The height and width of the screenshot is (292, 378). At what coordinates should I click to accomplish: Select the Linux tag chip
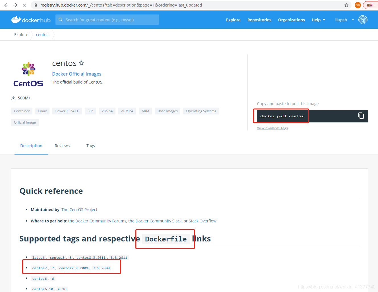42,111
